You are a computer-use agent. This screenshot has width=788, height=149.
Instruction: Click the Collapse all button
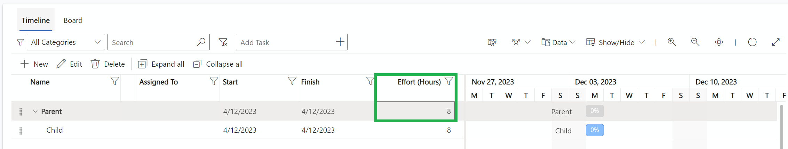218,64
